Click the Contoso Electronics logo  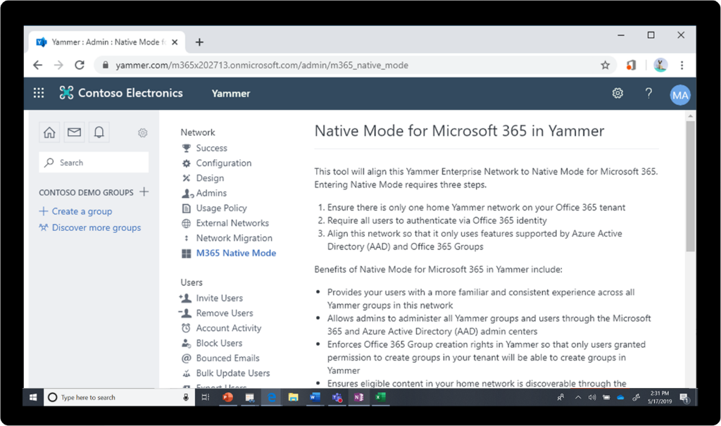pos(121,92)
